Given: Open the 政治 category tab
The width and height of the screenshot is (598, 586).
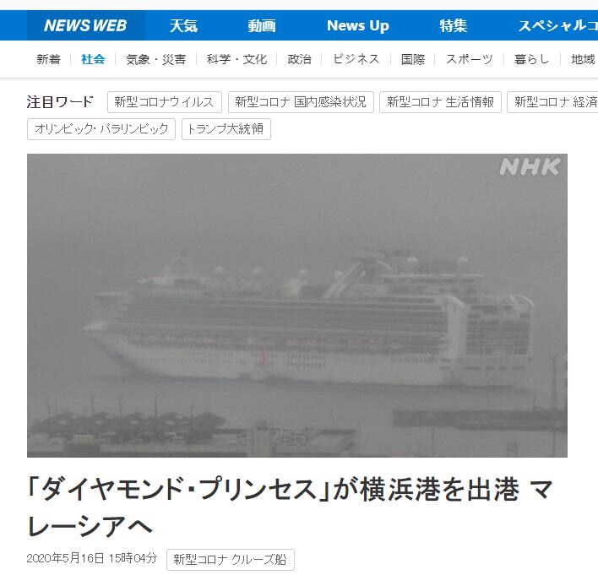Looking at the screenshot, I should click(x=299, y=59).
